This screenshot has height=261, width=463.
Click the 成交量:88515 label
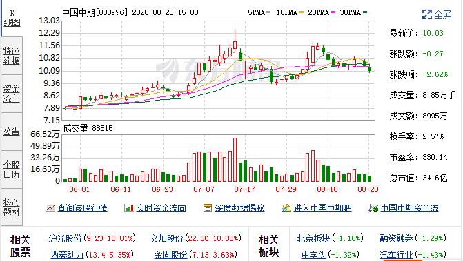click(88, 128)
